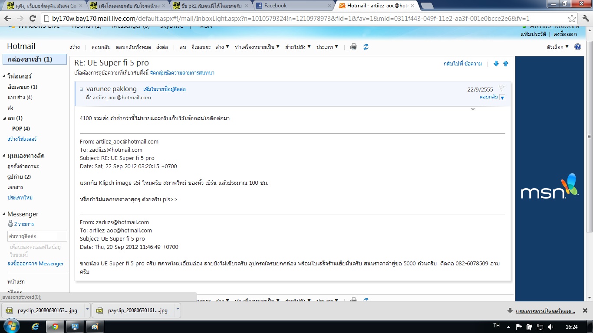The width and height of the screenshot is (593, 333).
Task: Click the ลงชื่อออกจาก Messenger link
Action: pyautogui.click(x=36, y=264)
